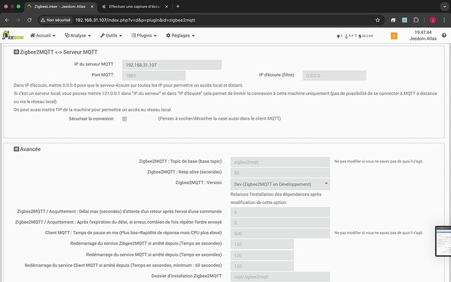Image resolution: width=451 pixels, height=282 pixels.
Task: Click the Non sécurisé site info badge
Action: click(56, 20)
